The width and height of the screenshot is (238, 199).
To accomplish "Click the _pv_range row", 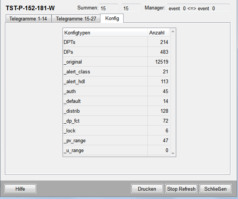I will 105,141.
